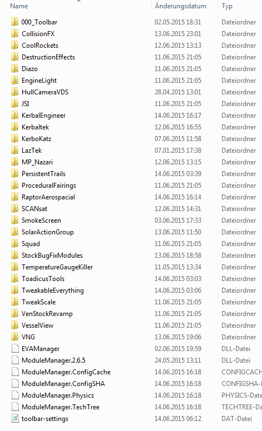Select the 000_Toolbar folder icon
Viewport: 262px width, 431px height.
15,22
